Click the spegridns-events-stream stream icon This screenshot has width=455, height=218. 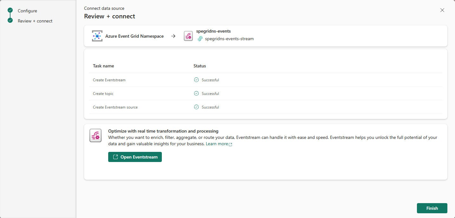200,39
